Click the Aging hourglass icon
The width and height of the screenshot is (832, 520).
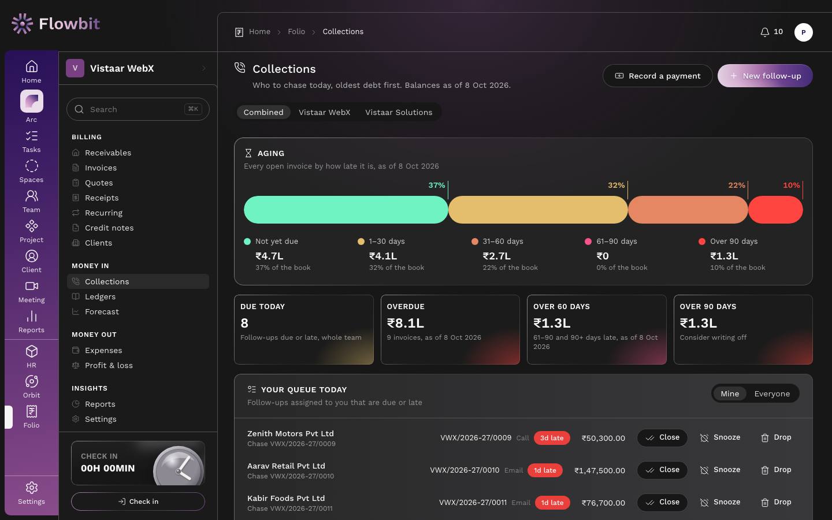248,153
